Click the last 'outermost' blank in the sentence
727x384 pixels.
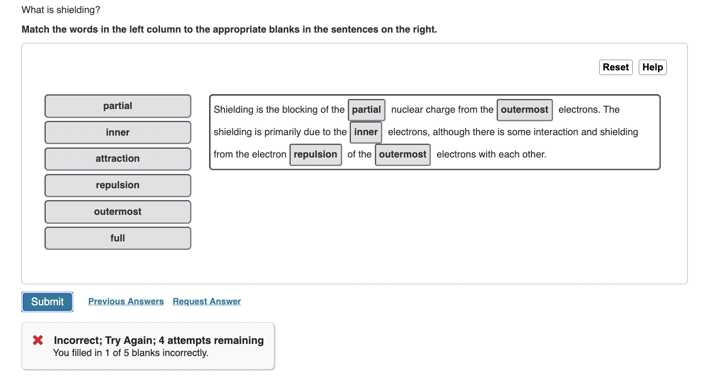point(402,154)
